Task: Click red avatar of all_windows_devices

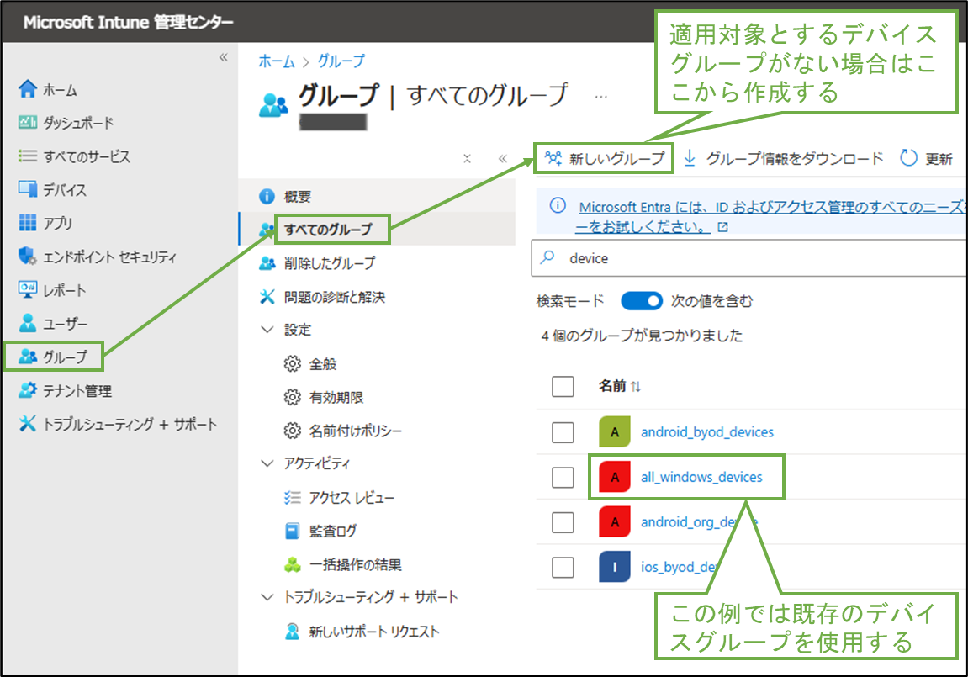Action: coord(614,477)
